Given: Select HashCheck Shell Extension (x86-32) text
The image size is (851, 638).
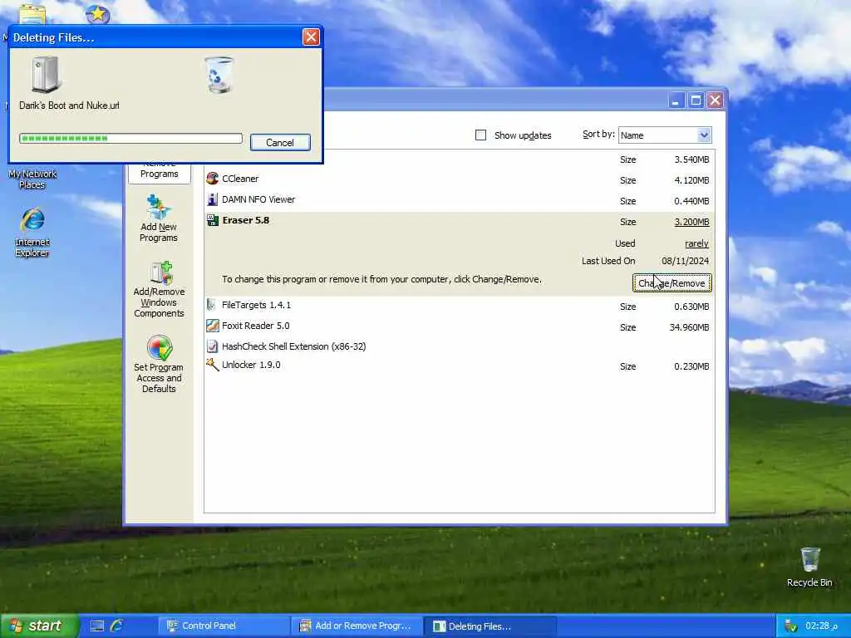Looking at the screenshot, I should [293, 346].
